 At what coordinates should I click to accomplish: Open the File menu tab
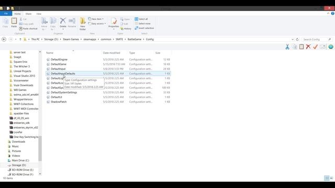pyautogui.click(x=6, y=14)
